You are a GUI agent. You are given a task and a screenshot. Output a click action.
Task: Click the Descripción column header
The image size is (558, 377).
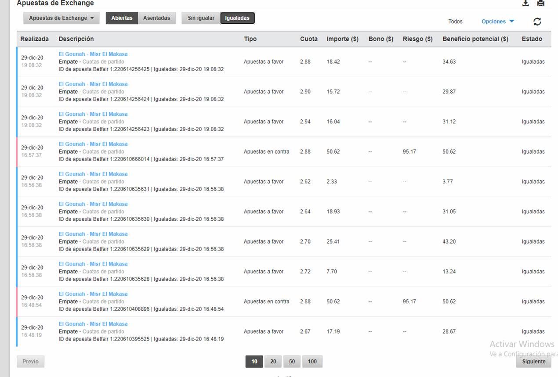(x=76, y=39)
